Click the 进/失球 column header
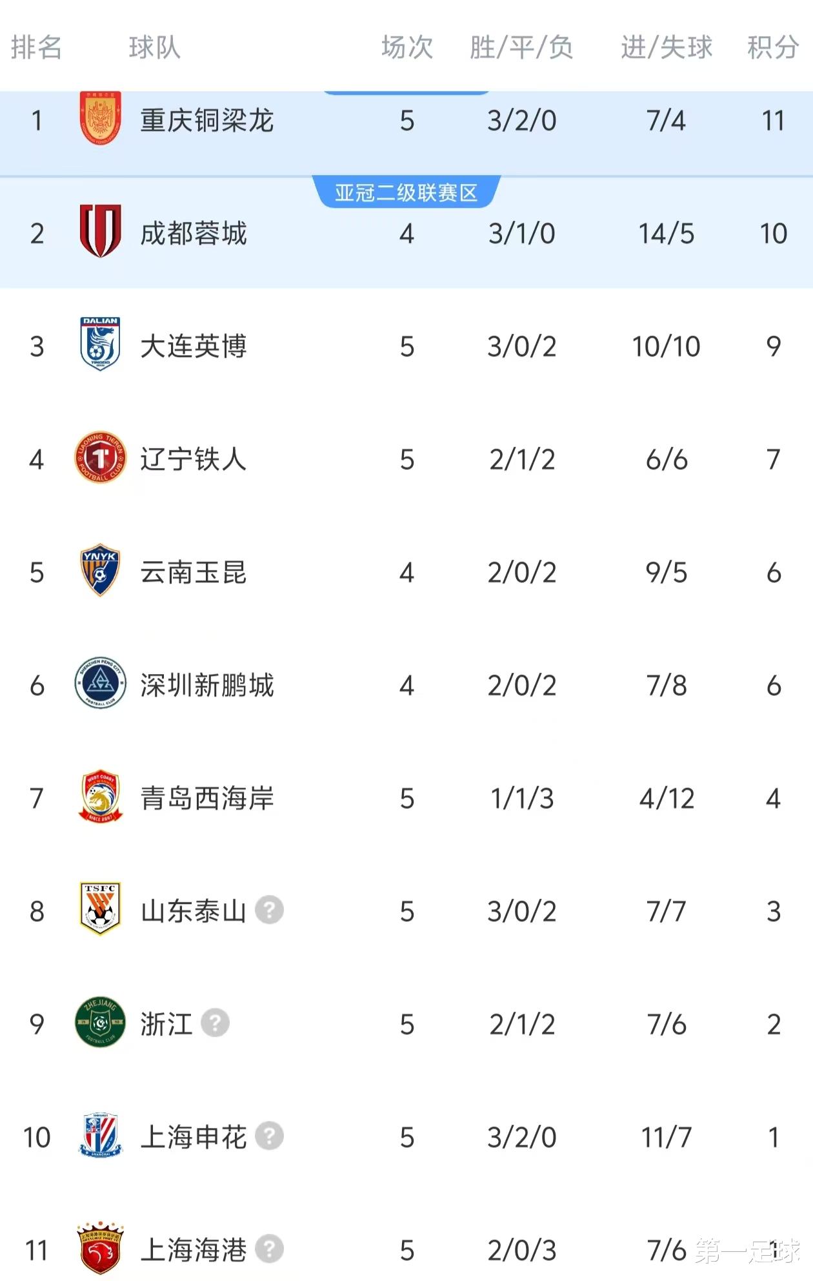813x1281 pixels. pyautogui.click(x=667, y=48)
